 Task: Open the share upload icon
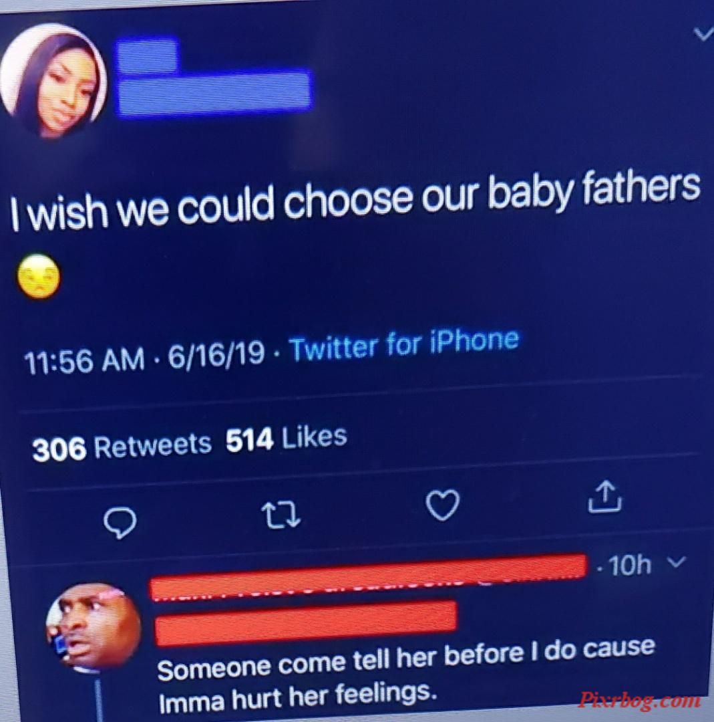click(605, 496)
